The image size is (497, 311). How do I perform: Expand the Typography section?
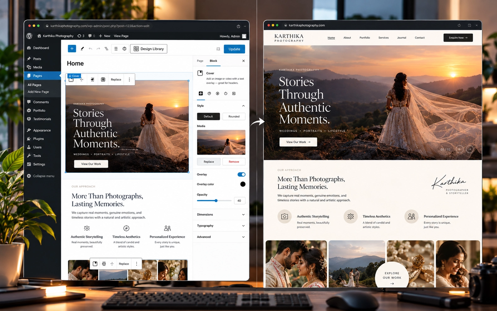(x=221, y=226)
